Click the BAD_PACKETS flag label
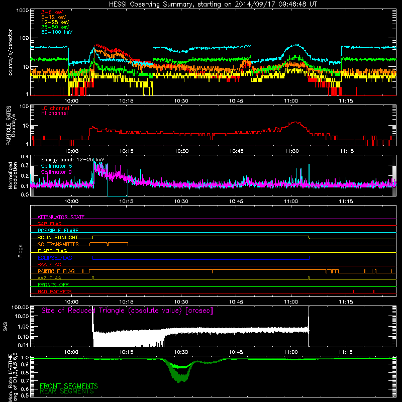Image resolution: width=402 pixels, height=402 pixels. coord(55,291)
